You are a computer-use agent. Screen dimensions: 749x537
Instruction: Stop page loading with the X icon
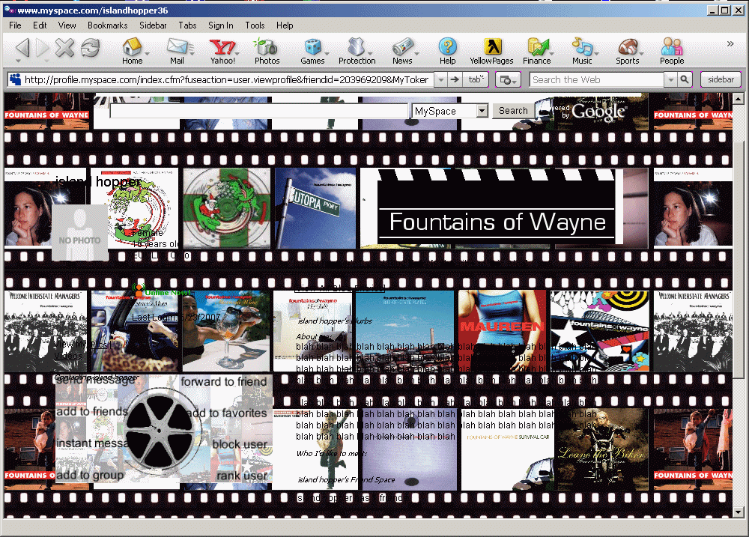pos(64,48)
